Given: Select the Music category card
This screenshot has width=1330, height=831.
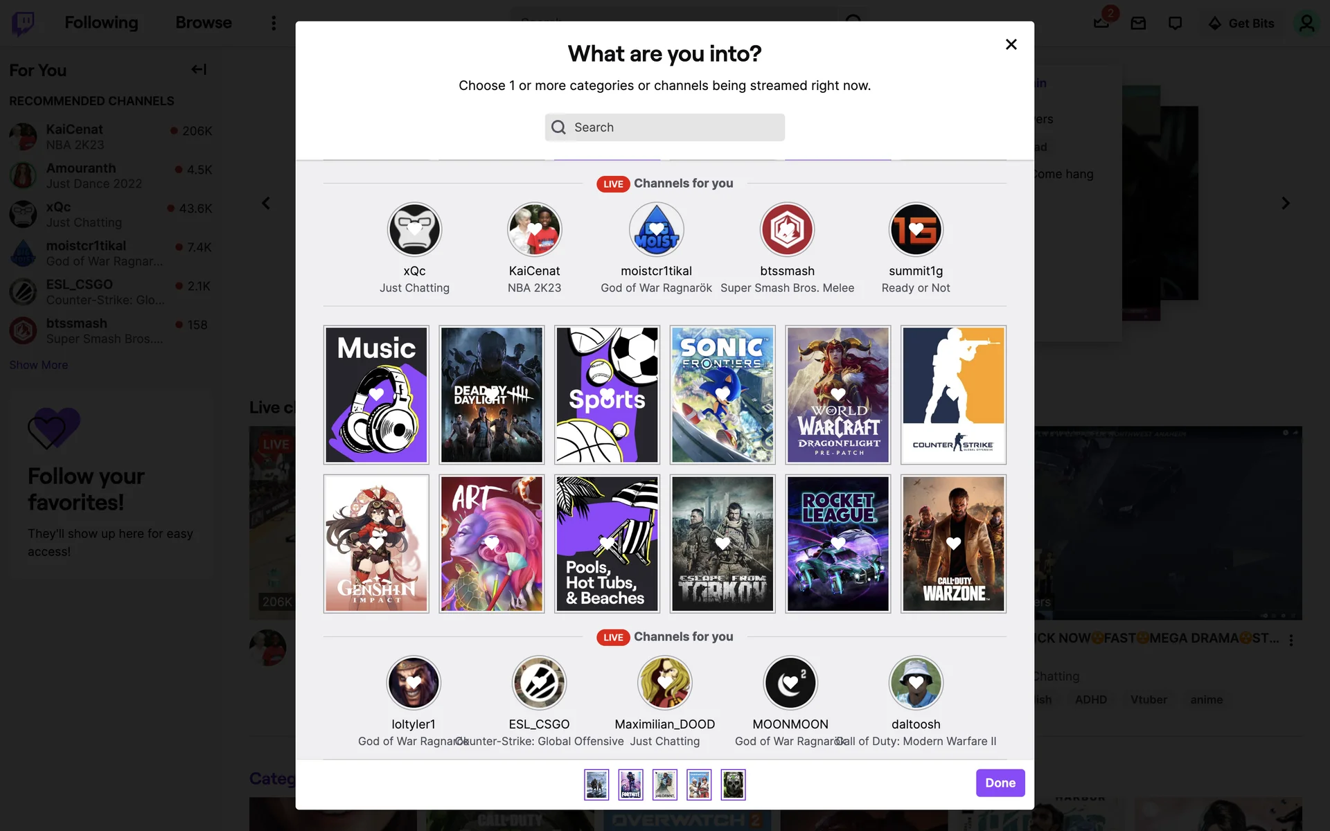Looking at the screenshot, I should (376, 395).
